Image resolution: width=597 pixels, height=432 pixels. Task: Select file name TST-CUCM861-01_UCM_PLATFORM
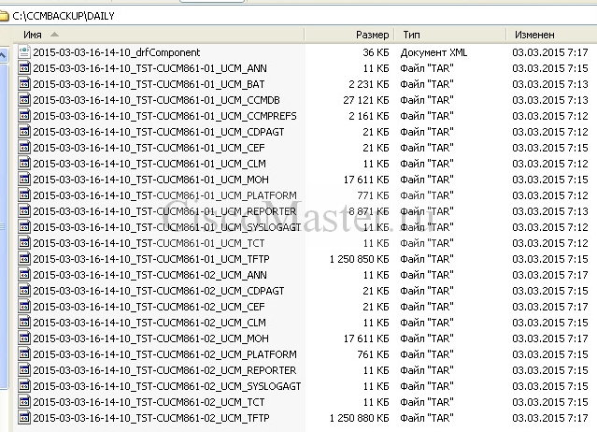164,195
